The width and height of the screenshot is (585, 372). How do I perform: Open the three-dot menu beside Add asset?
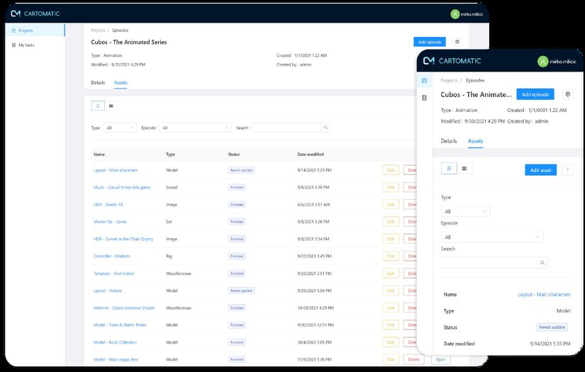coord(567,170)
